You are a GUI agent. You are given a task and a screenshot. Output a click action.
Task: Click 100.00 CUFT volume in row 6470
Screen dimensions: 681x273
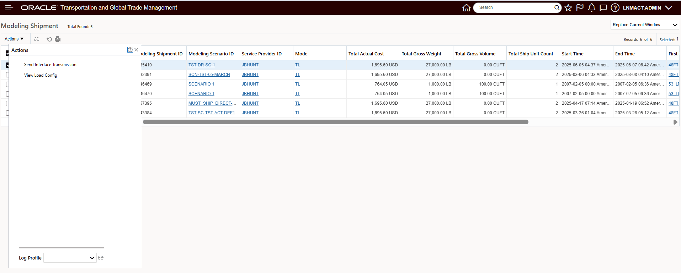[x=492, y=94]
